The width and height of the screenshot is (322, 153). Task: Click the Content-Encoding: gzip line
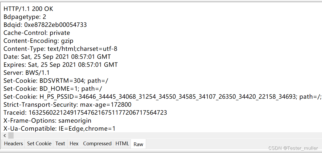(x=38, y=41)
